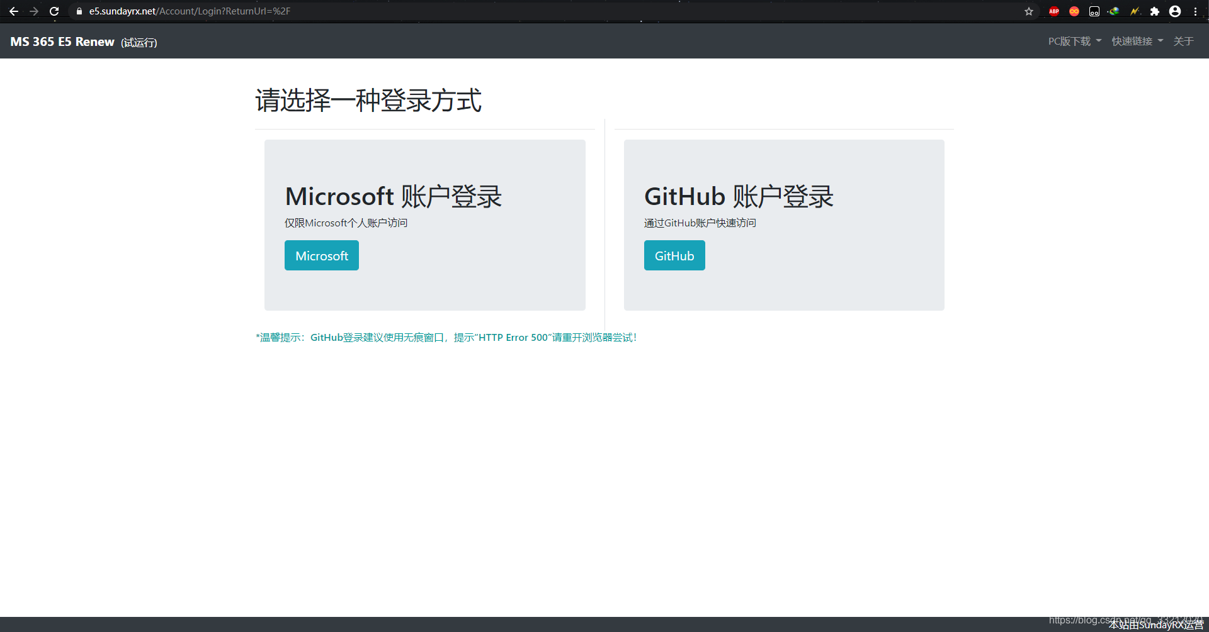Open the orange extension icon beside ABP
The image size is (1209, 632).
pyautogui.click(x=1074, y=11)
